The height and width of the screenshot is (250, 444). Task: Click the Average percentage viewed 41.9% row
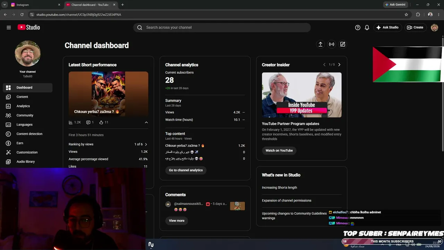pyautogui.click(x=108, y=159)
